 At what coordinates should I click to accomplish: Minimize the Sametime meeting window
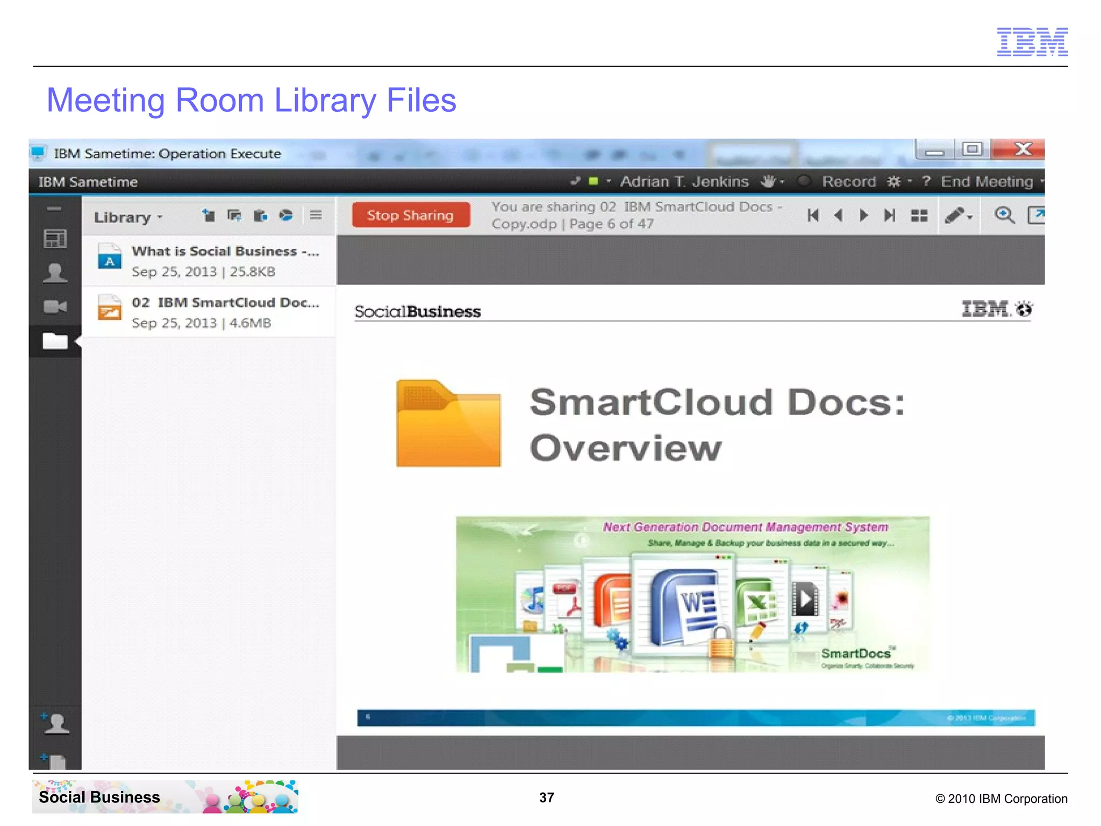pos(935,150)
